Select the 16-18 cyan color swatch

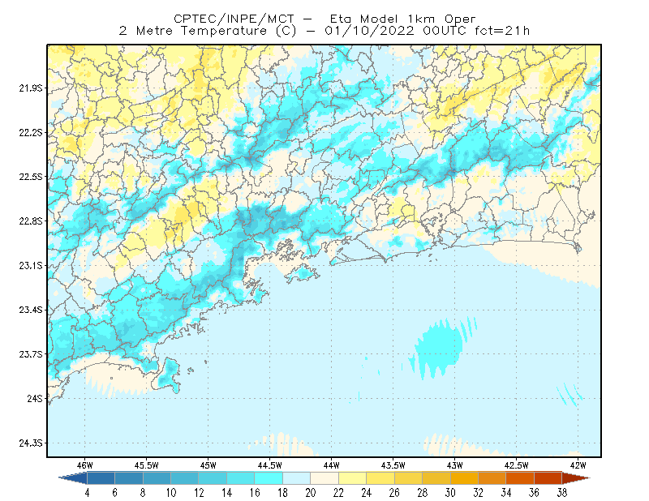coord(269,478)
